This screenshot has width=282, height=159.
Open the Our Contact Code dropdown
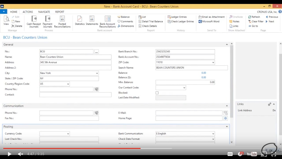tap(184, 88)
